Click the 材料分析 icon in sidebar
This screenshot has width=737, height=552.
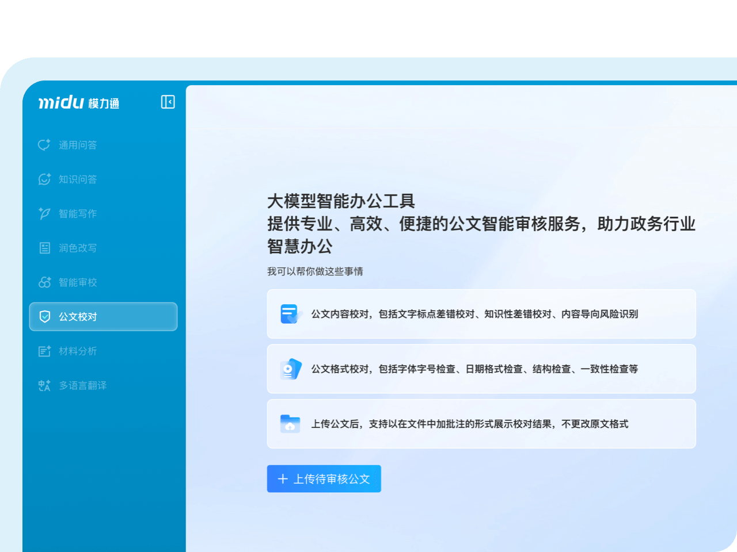[x=44, y=351]
